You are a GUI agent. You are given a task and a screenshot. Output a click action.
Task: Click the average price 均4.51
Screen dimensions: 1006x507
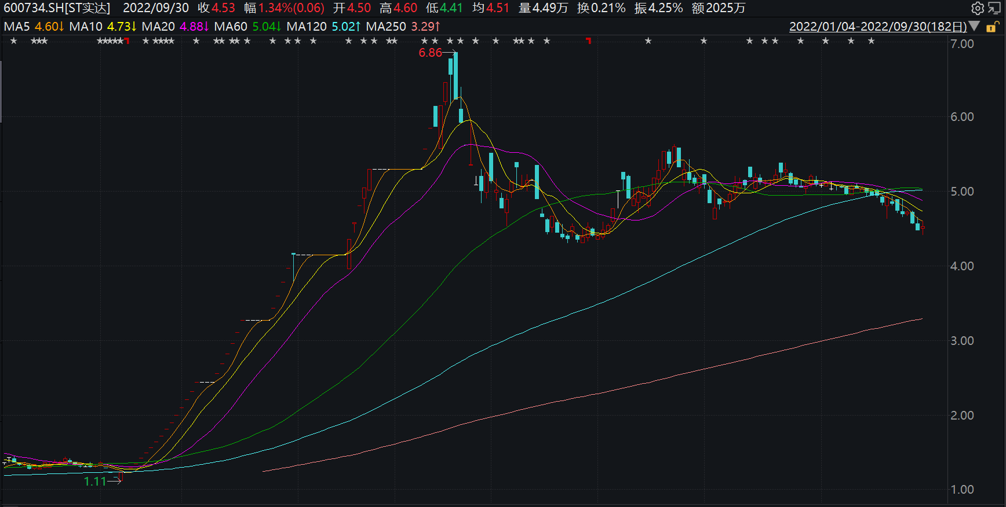click(x=491, y=8)
